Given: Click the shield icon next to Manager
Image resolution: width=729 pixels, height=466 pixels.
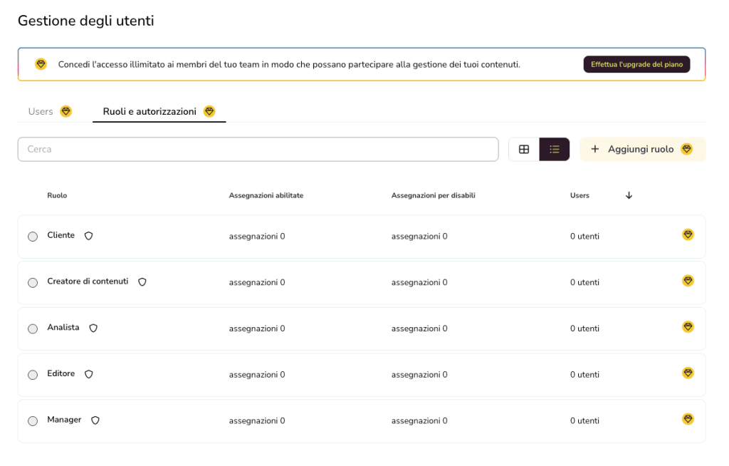Looking at the screenshot, I should coord(95,420).
